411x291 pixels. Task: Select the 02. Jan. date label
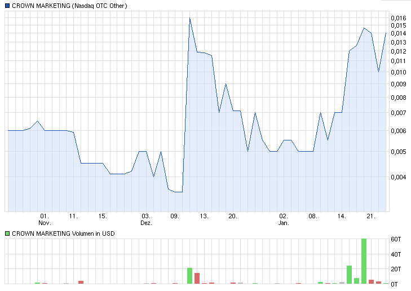(x=284, y=219)
